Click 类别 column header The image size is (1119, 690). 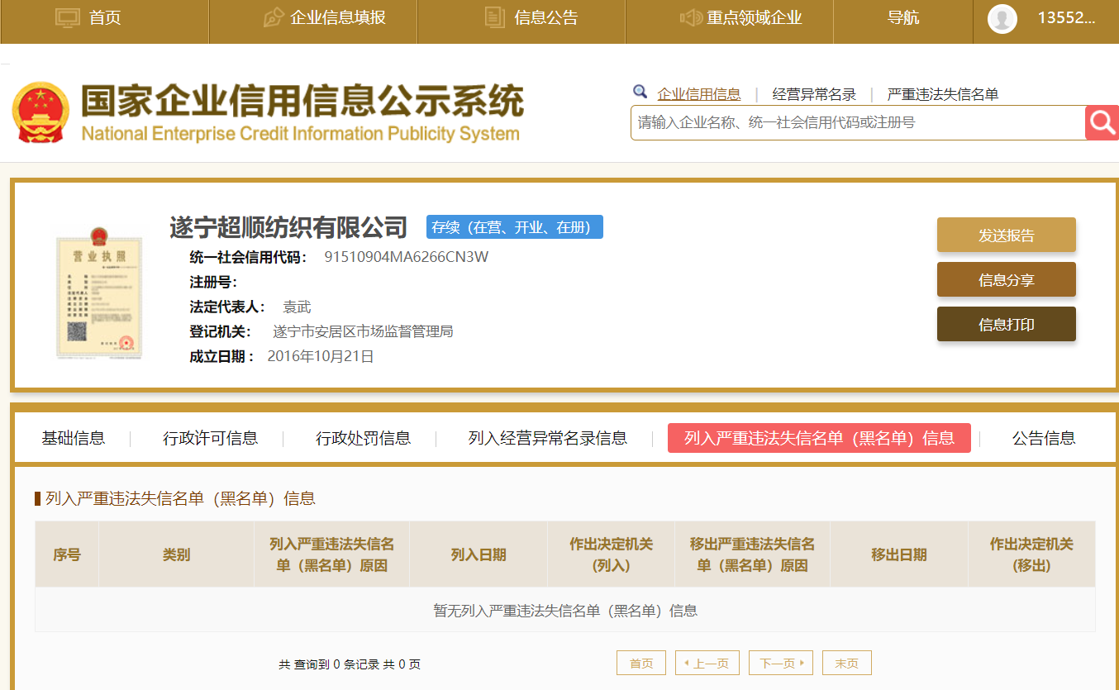(x=177, y=554)
